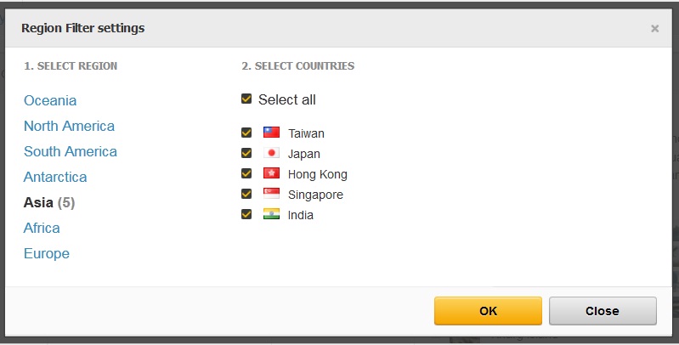This screenshot has height=345, width=679.
Task: Click the Hong Kong flag icon
Action: point(271,173)
